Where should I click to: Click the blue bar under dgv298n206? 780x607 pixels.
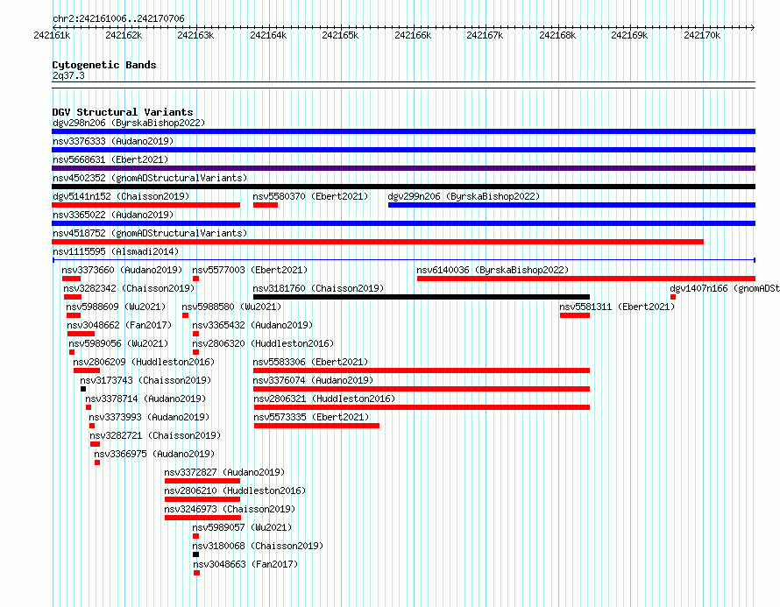coord(403,131)
